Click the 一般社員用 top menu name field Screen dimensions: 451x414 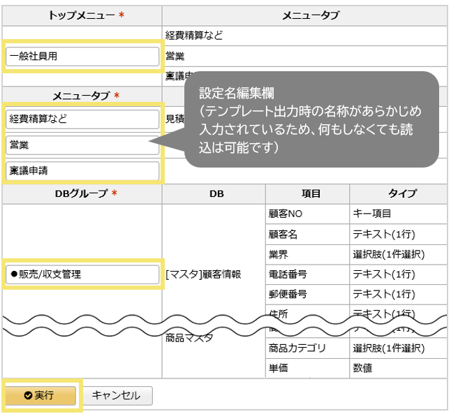(x=82, y=57)
